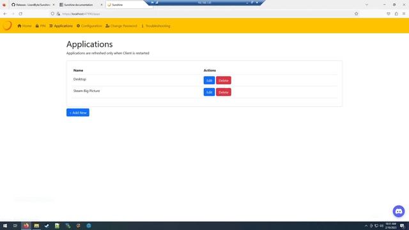Open Steam from the taskbar
This screenshot has height=230, width=409.
tap(47, 226)
